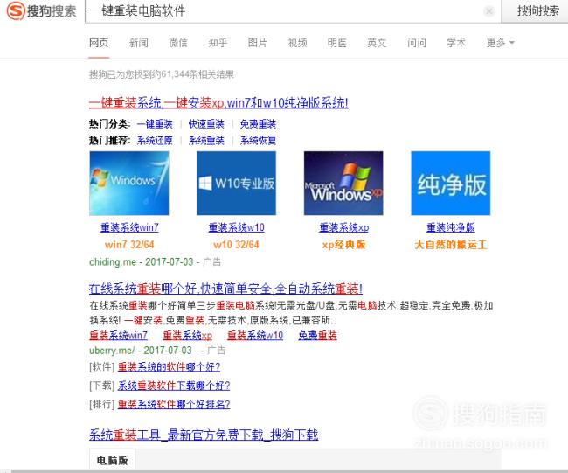Open the 明医 tab
The height and width of the screenshot is (473, 568).
tap(337, 43)
